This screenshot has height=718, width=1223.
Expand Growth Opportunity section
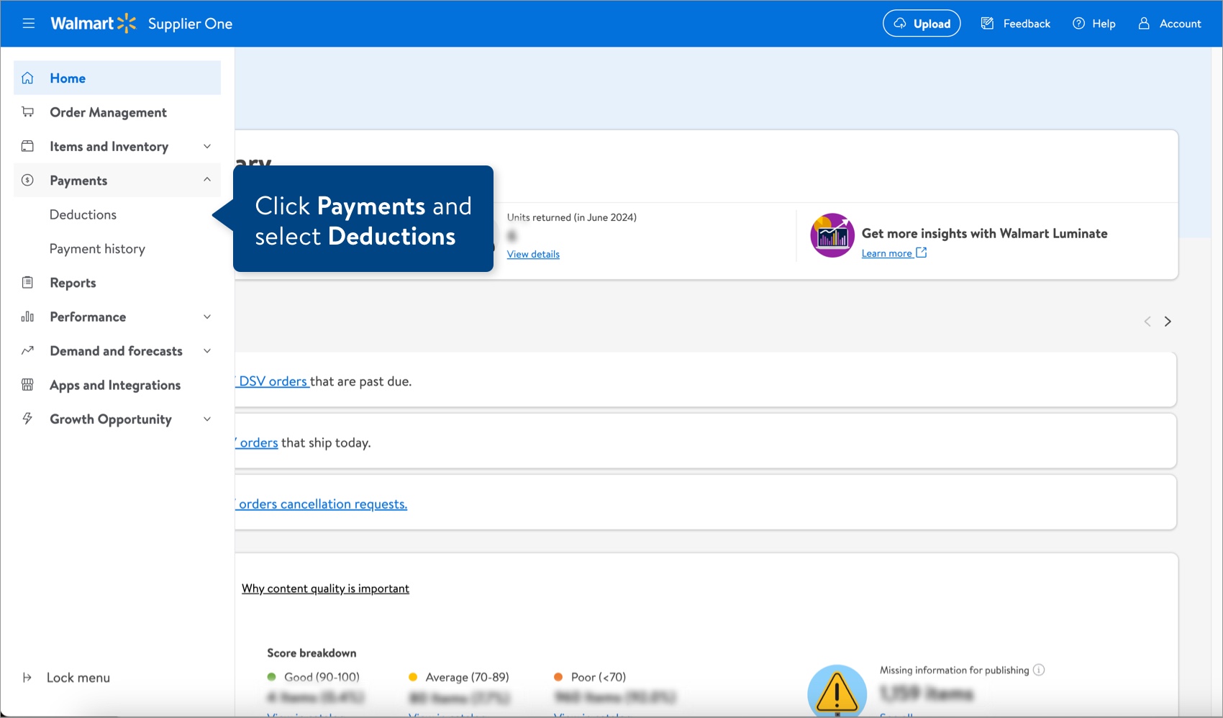[207, 419]
